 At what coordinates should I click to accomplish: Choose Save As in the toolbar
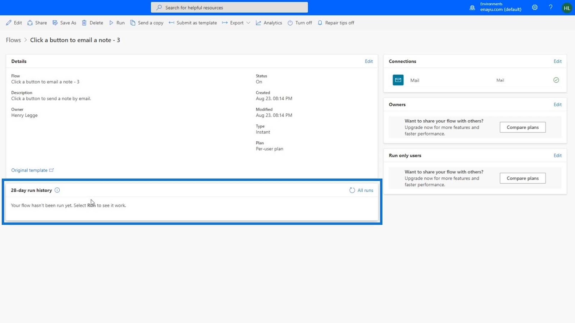[64, 23]
